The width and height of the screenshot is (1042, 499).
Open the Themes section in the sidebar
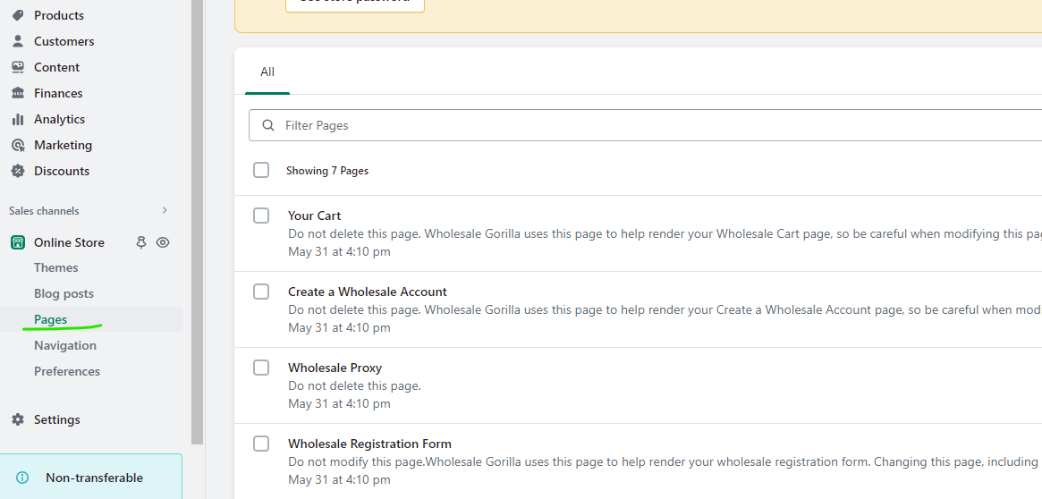56,267
